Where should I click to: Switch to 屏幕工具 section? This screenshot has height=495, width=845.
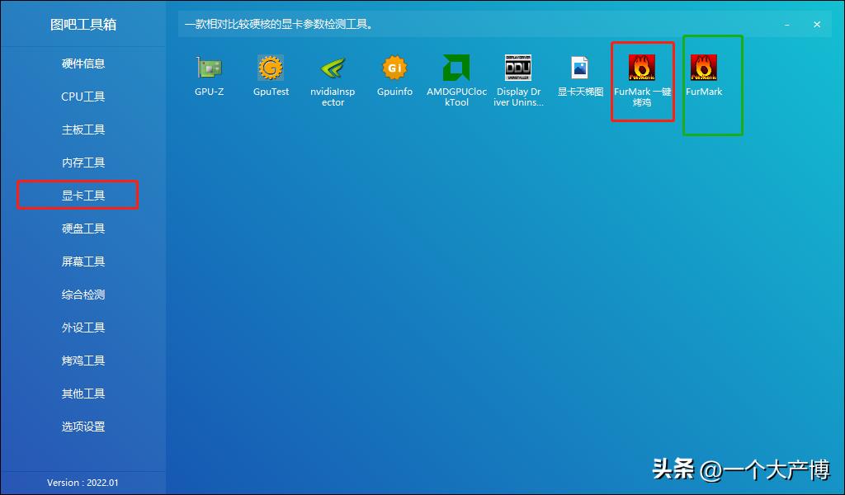83,262
